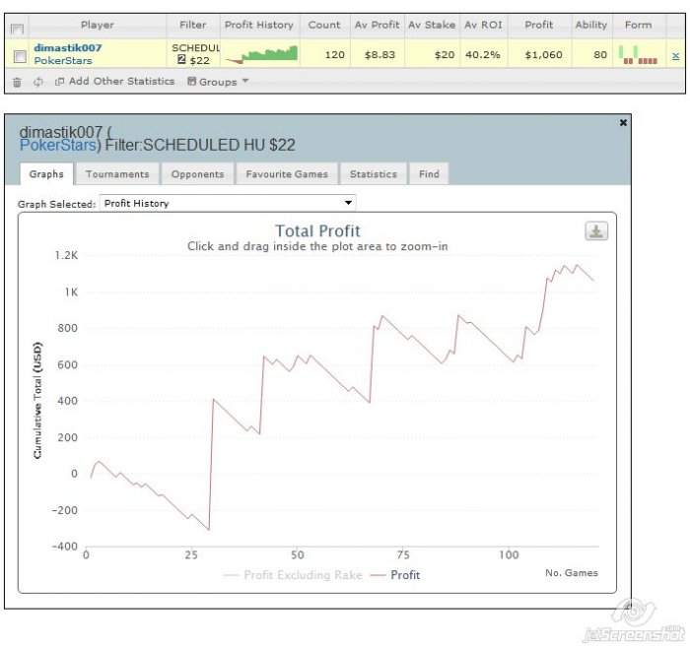Screen dimensions: 690x648
Task: Open the Groups dropdown
Action: coord(218,82)
